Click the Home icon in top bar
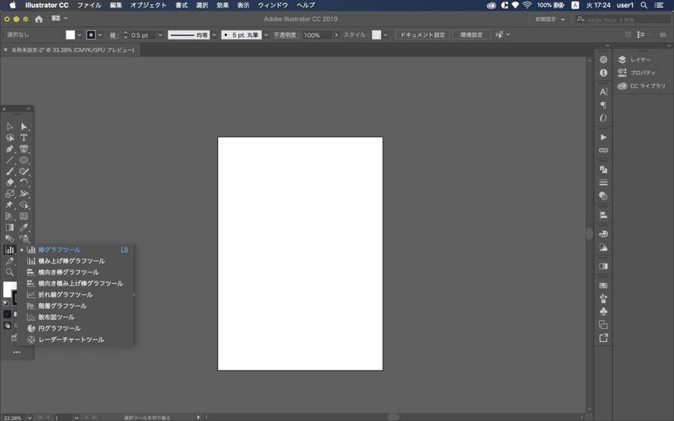The width and height of the screenshot is (674, 421). point(39,19)
